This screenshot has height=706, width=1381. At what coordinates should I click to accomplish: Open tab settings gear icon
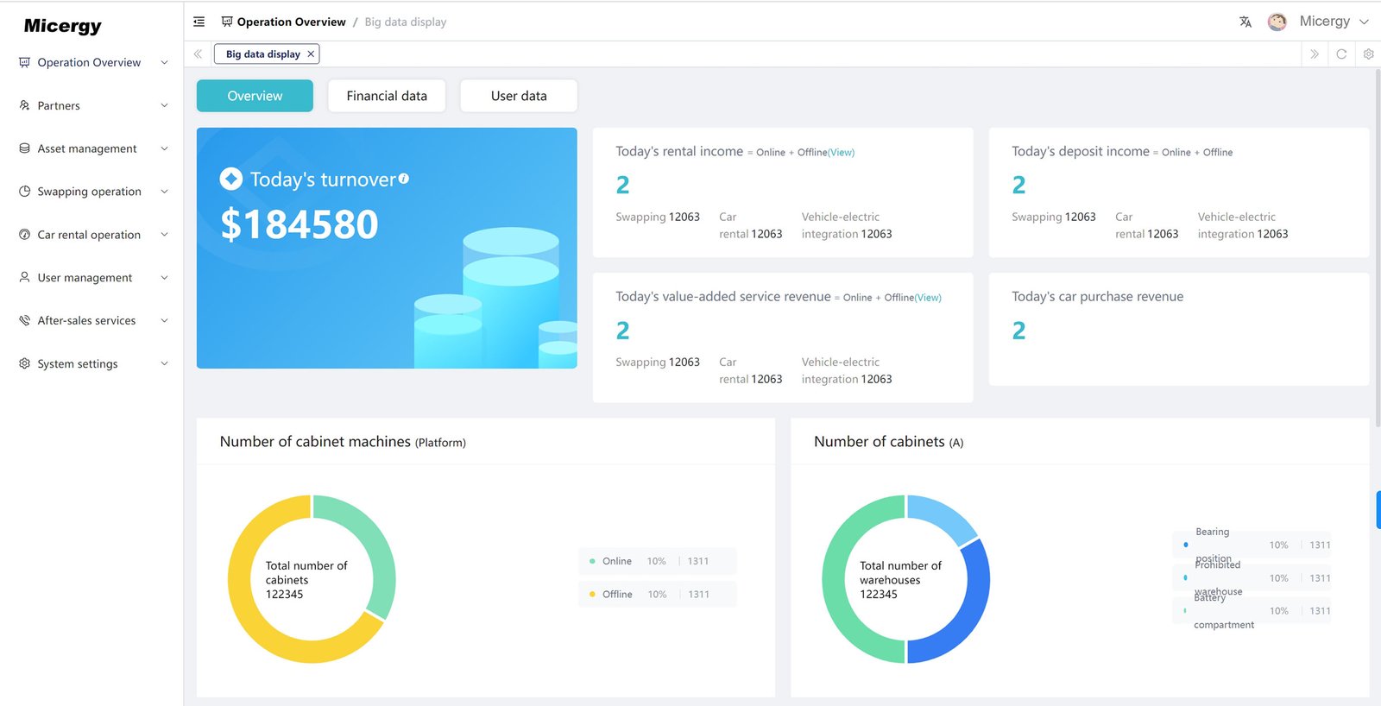(x=1368, y=54)
